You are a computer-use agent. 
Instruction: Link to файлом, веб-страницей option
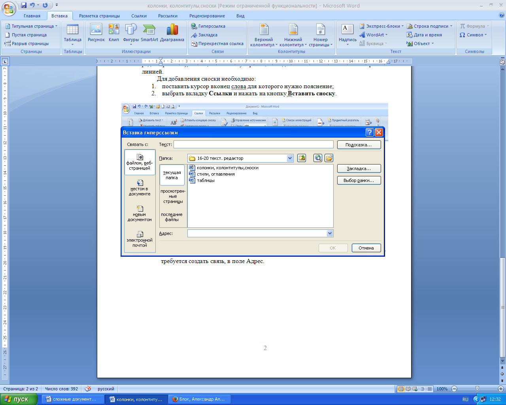[140, 163]
